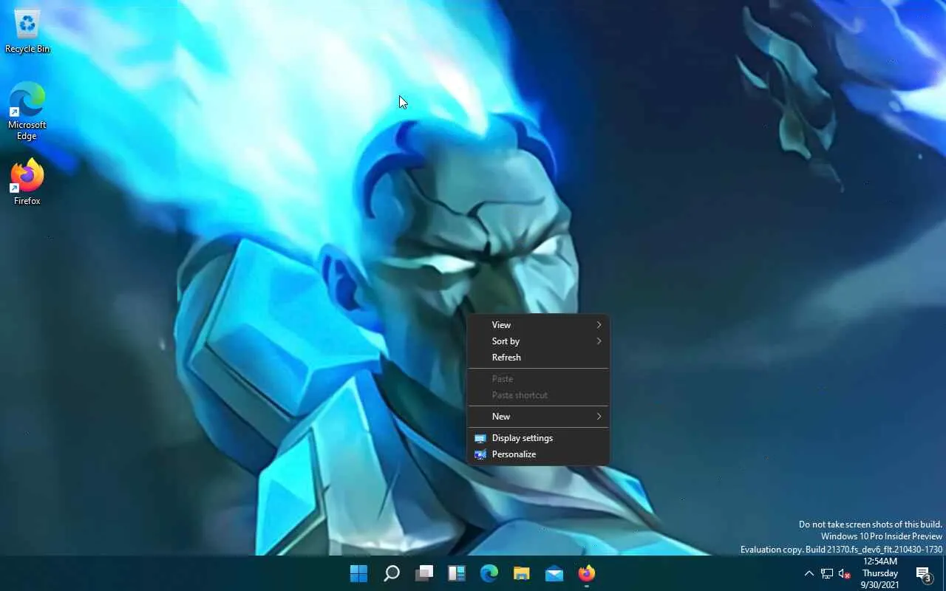The image size is (946, 591).
Task: Expand the New submenu arrow
Action: pyautogui.click(x=599, y=417)
